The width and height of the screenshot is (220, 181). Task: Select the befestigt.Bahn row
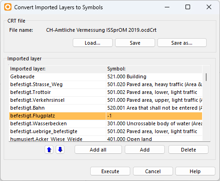105,108
